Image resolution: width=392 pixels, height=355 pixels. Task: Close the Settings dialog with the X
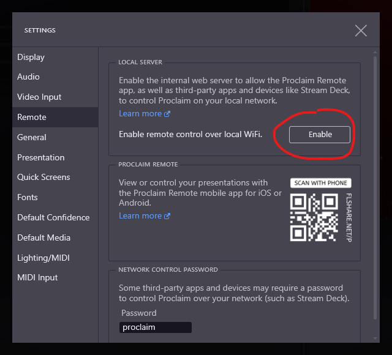tap(361, 30)
